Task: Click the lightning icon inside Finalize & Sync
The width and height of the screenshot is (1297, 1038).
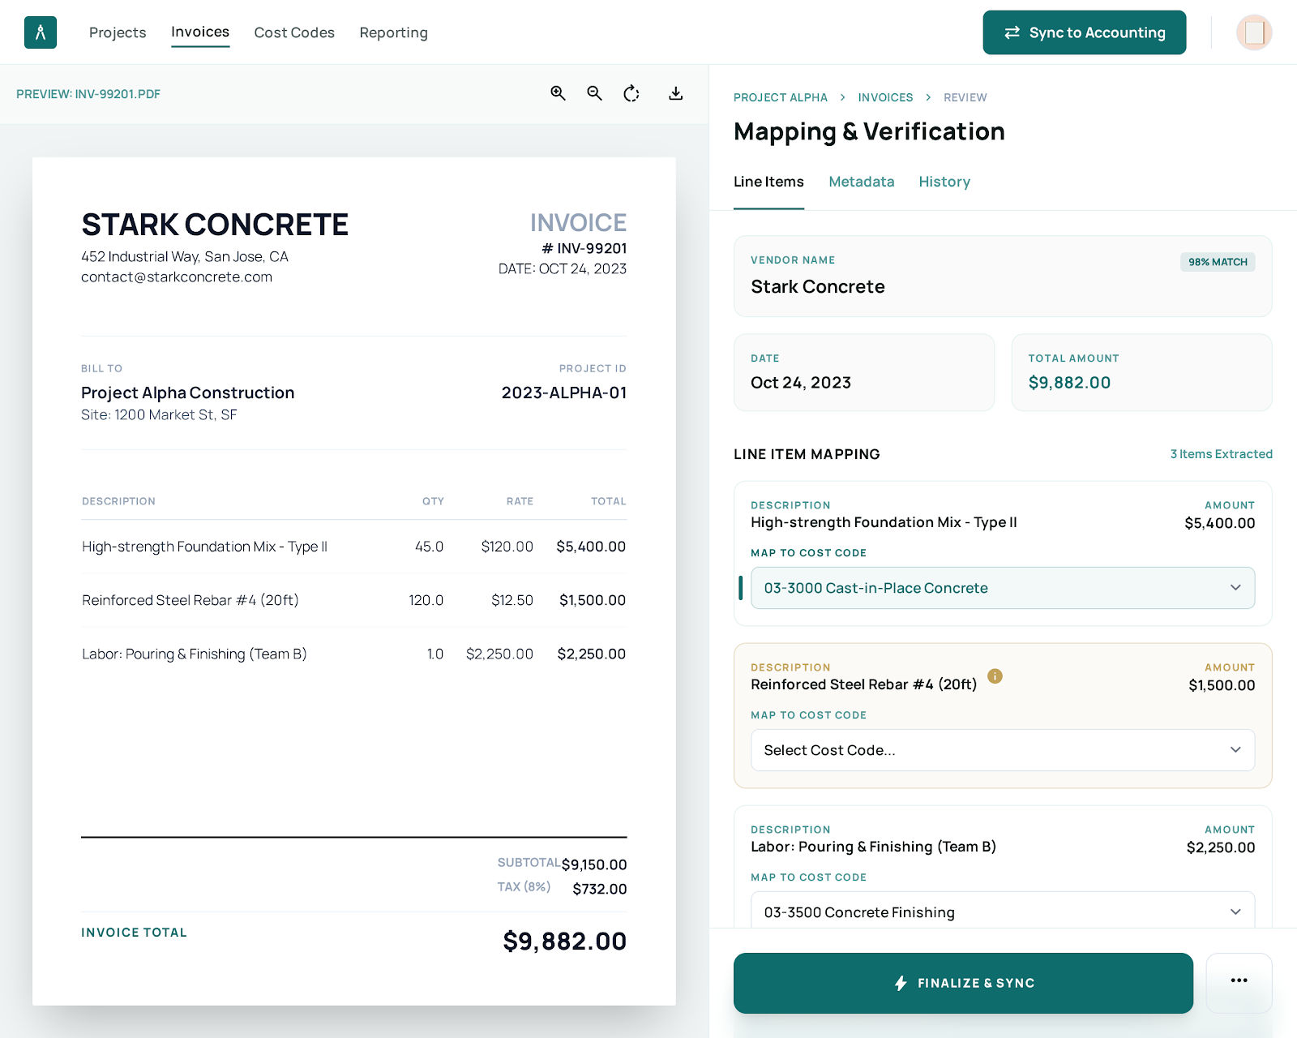Action: [x=900, y=983]
